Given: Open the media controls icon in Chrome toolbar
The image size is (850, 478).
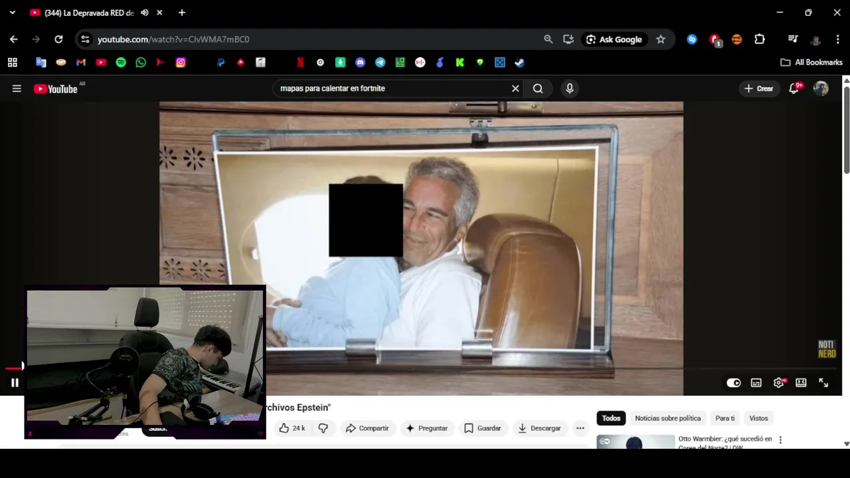Looking at the screenshot, I should [793, 39].
